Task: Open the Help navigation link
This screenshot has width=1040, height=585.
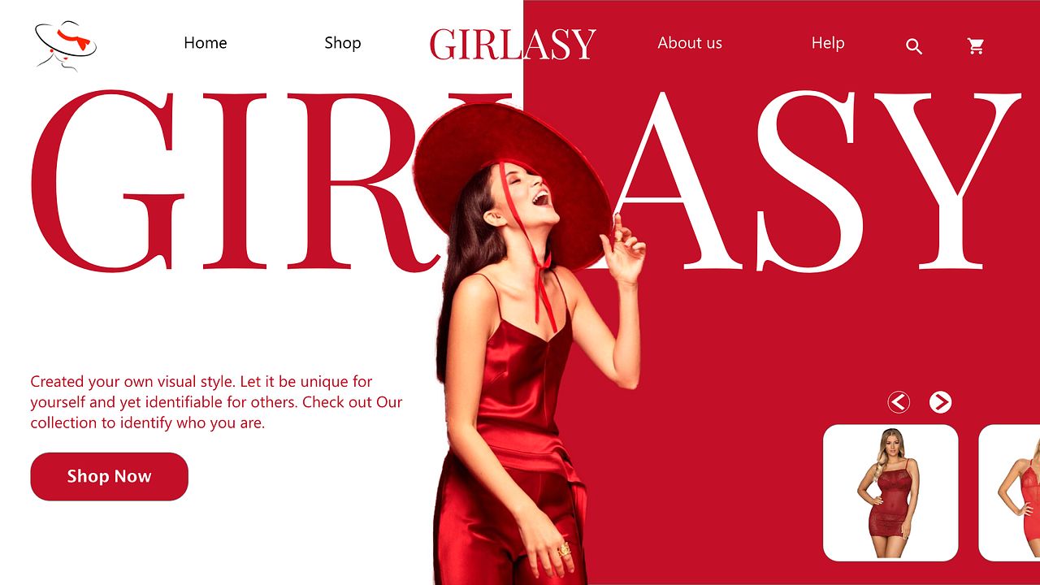Action: coord(828,43)
